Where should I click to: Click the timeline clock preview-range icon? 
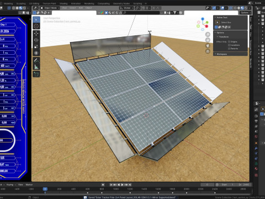(x=217, y=185)
